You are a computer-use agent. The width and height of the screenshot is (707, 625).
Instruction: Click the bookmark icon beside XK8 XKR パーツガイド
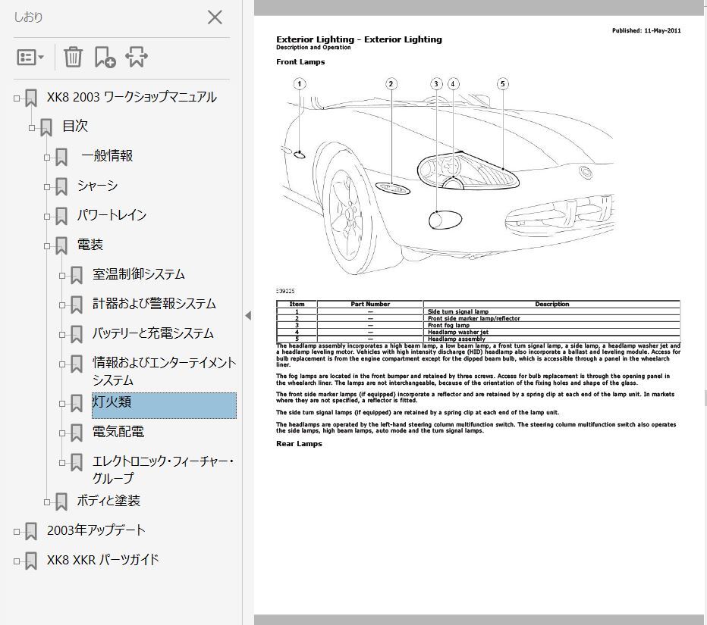click(x=31, y=561)
